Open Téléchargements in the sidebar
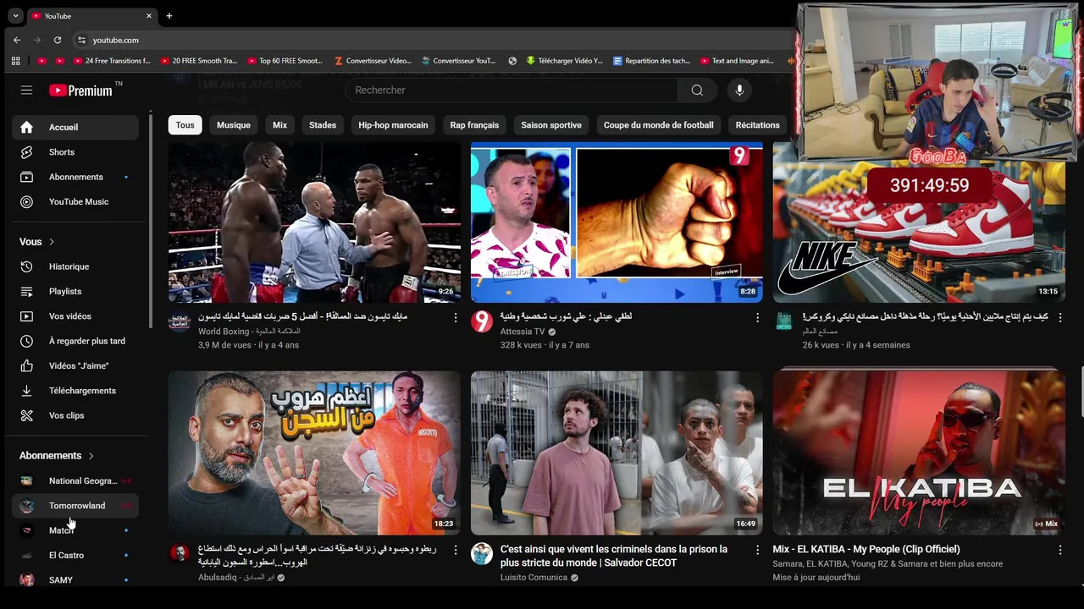 tap(75, 391)
